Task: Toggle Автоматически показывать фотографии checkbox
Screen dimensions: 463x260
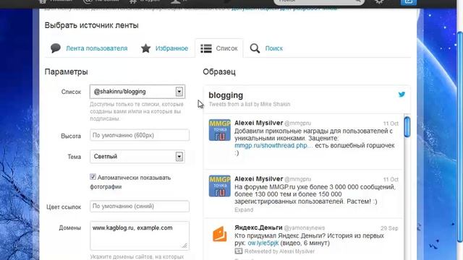Action: (93, 177)
